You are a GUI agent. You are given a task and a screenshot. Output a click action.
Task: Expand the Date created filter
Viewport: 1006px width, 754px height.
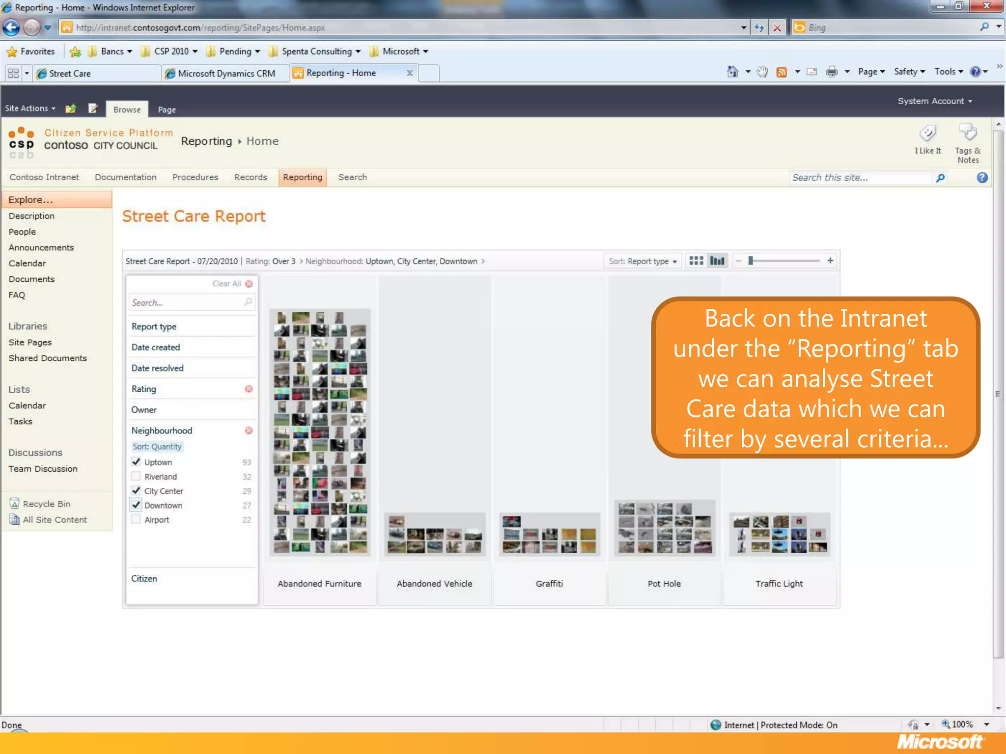[192, 347]
